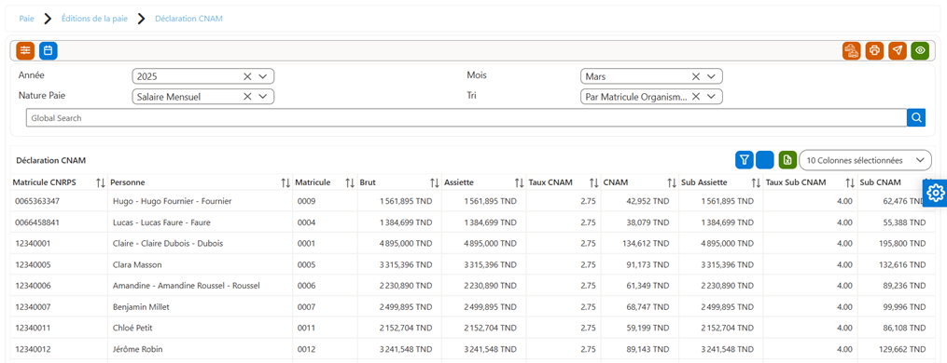947x363 pixels.
Task: Click Matricule cell 0009
Action: [306, 201]
